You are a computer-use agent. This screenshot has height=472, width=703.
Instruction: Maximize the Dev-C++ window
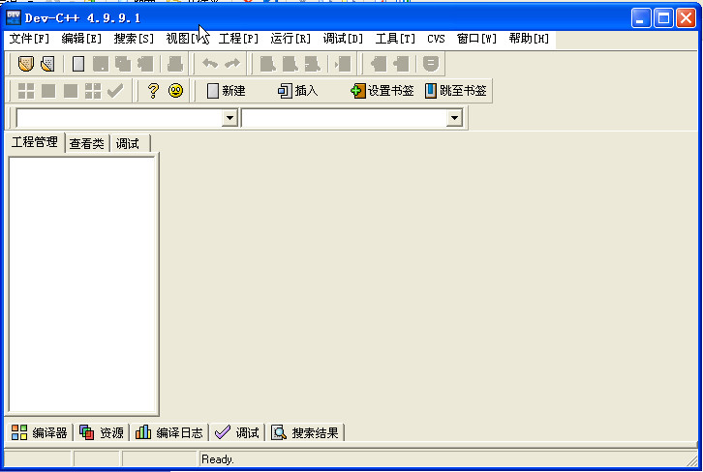[663, 18]
